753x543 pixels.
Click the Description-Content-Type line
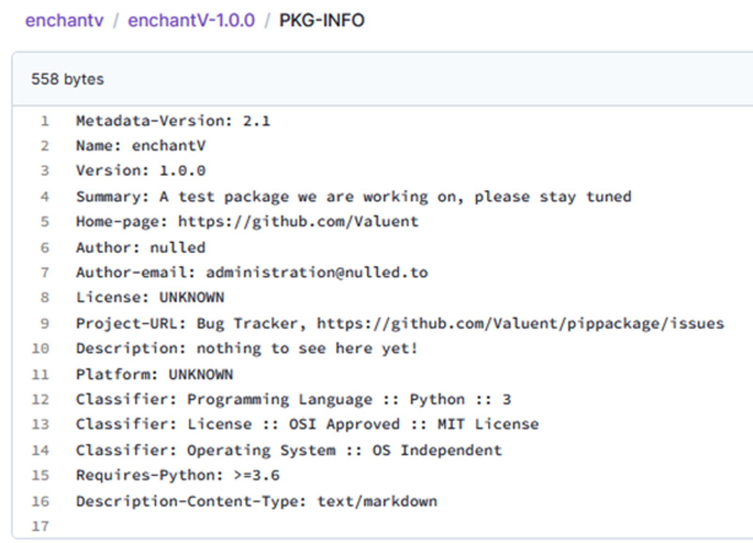pyautogui.click(x=256, y=501)
